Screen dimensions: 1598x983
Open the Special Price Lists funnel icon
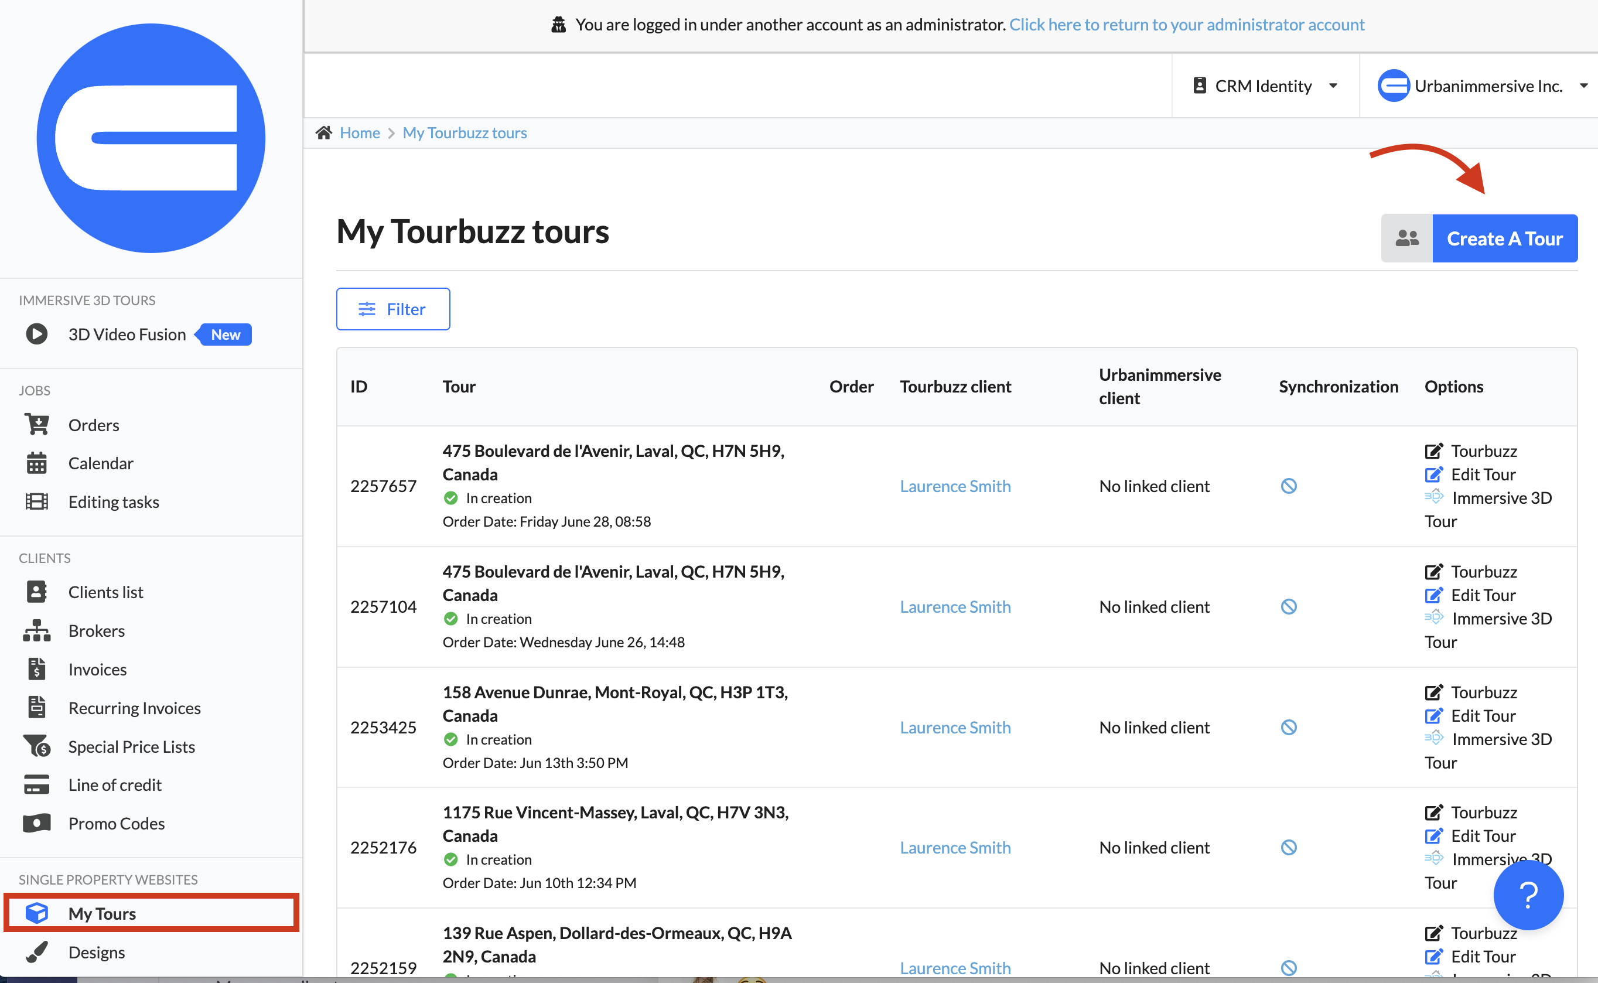[36, 746]
